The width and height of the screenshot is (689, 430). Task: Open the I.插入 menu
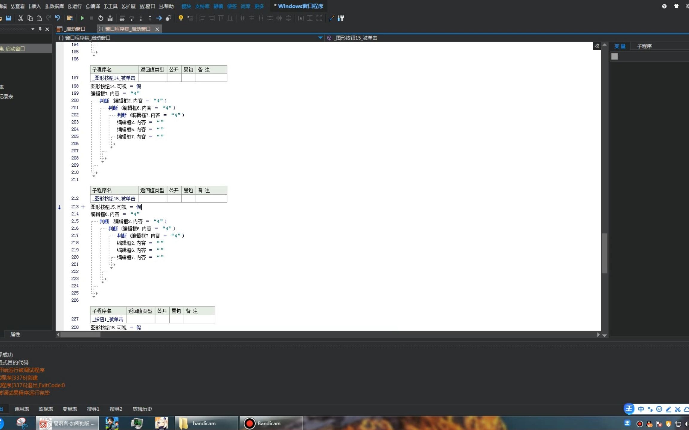(35, 6)
